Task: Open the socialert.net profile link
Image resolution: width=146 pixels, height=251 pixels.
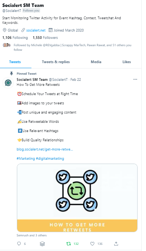Action: click(36, 30)
